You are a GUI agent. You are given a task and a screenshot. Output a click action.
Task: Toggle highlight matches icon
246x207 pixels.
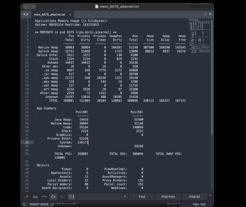pyautogui.click(x=72, y=197)
